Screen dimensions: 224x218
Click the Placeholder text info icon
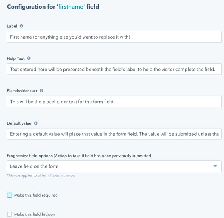[x=41, y=90]
